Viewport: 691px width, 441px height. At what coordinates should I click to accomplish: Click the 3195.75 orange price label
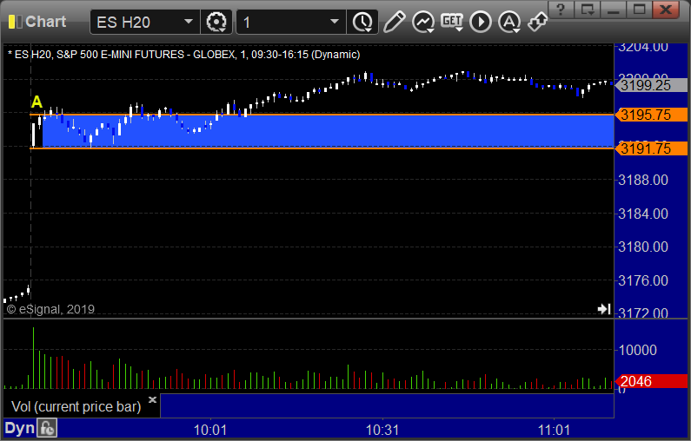coord(651,115)
